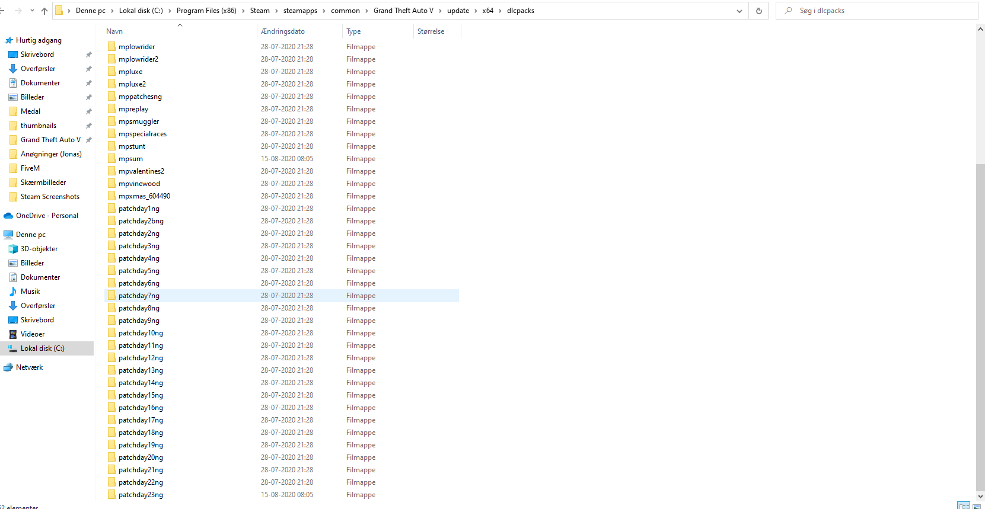
Task: Open 'Skrivebord' under Hurtig adgang
Action: coord(37,55)
